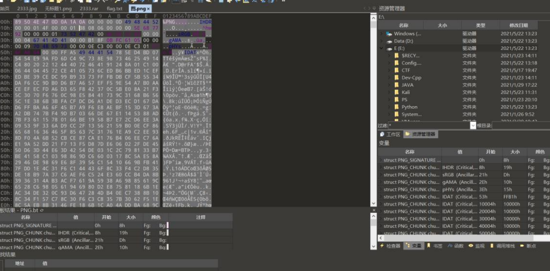Sort explorer by 名称 column header
Screen dimensions: 550x271
pyautogui.click(x=403, y=25)
